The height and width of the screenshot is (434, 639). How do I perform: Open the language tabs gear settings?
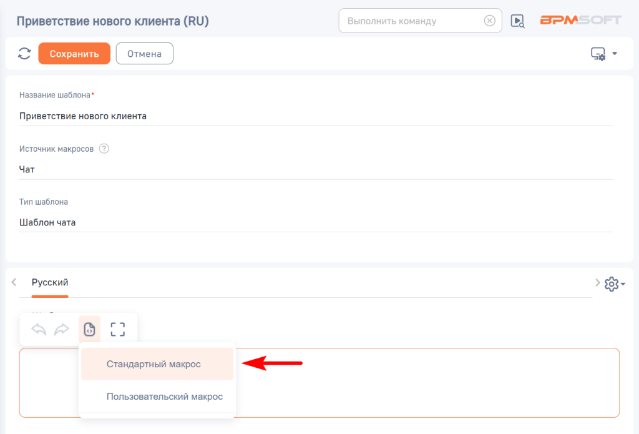(611, 284)
